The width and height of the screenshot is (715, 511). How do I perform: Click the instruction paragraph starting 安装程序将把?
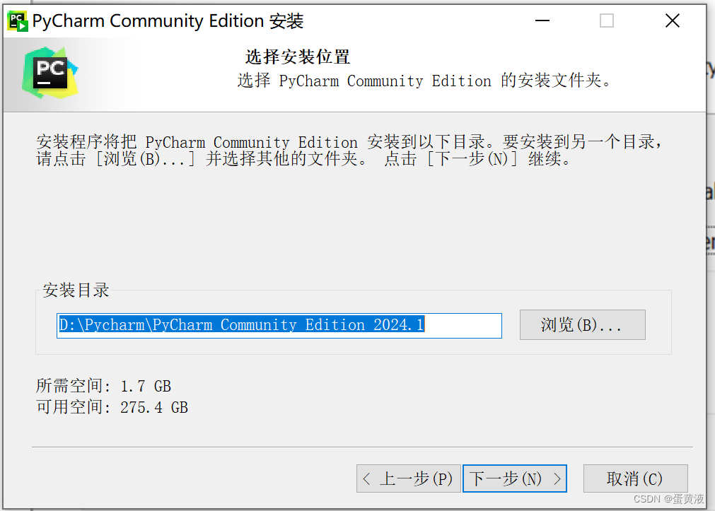click(x=349, y=150)
